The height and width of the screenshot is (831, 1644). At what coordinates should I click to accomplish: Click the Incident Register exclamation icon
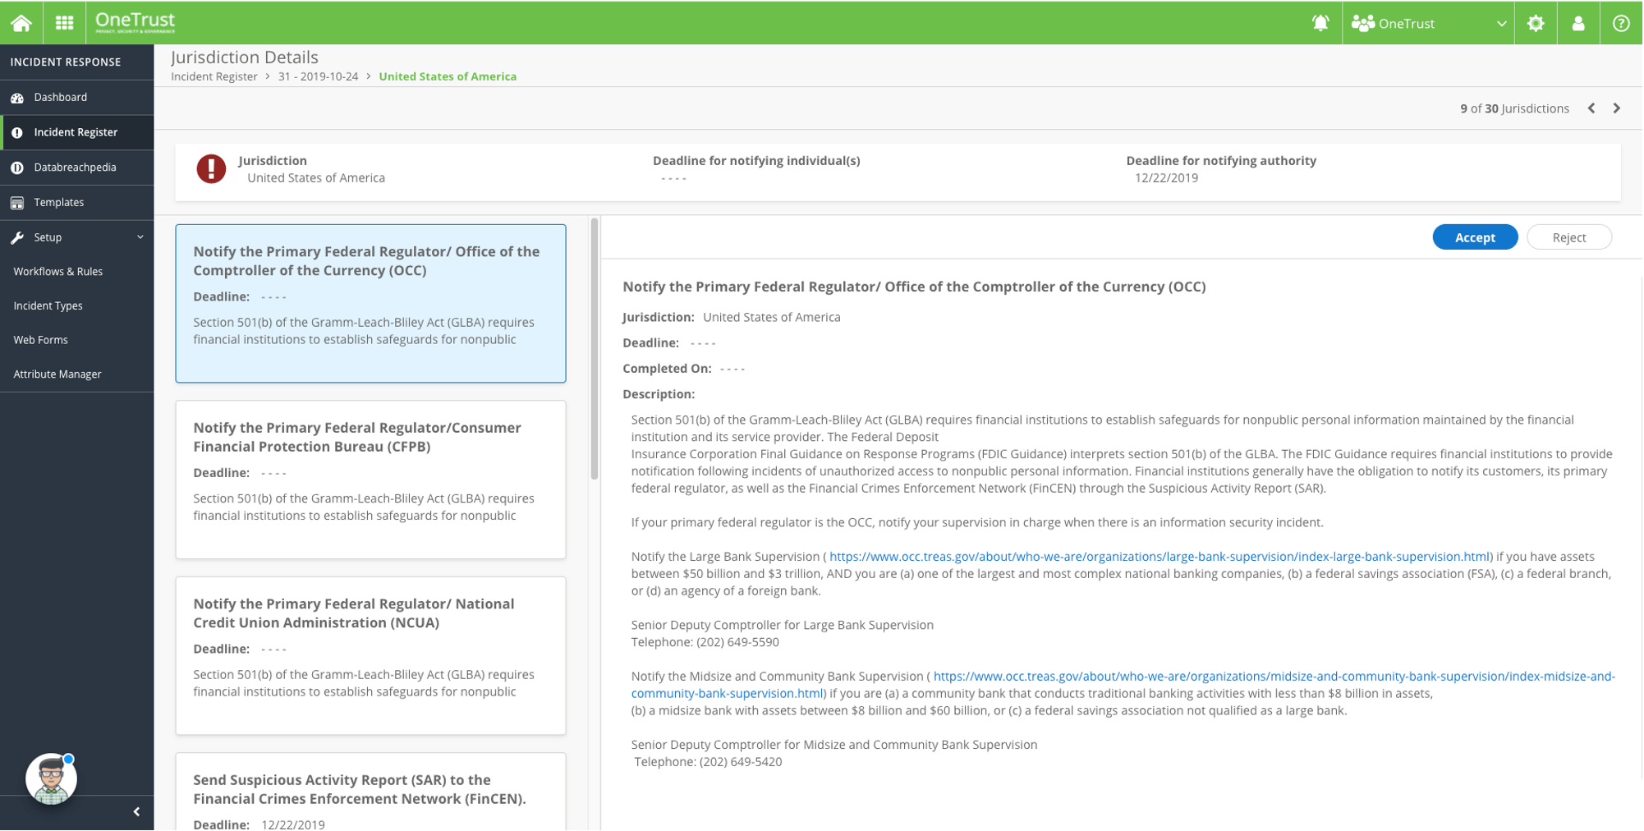click(x=17, y=132)
